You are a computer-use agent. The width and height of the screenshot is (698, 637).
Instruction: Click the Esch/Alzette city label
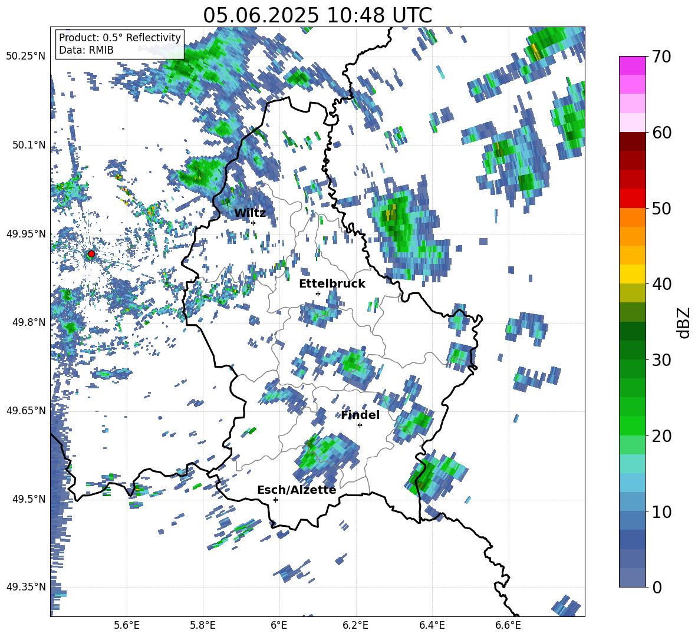[297, 490]
